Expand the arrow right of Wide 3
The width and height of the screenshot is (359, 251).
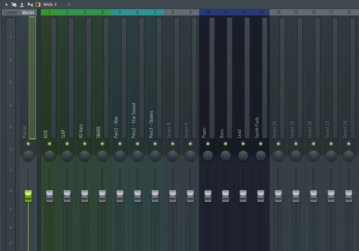pos(69,4)
